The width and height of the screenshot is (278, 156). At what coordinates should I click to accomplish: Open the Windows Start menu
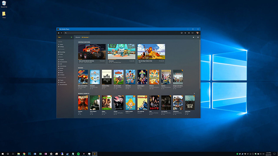tap(3, 154)
